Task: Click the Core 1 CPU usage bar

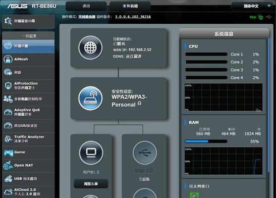Action: [206, 54]
